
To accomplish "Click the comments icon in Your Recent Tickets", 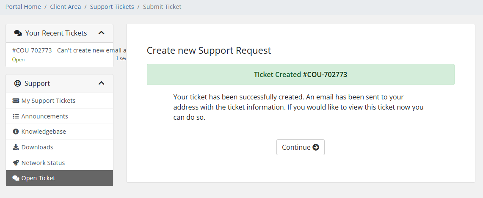I will [x=18, y=33].
